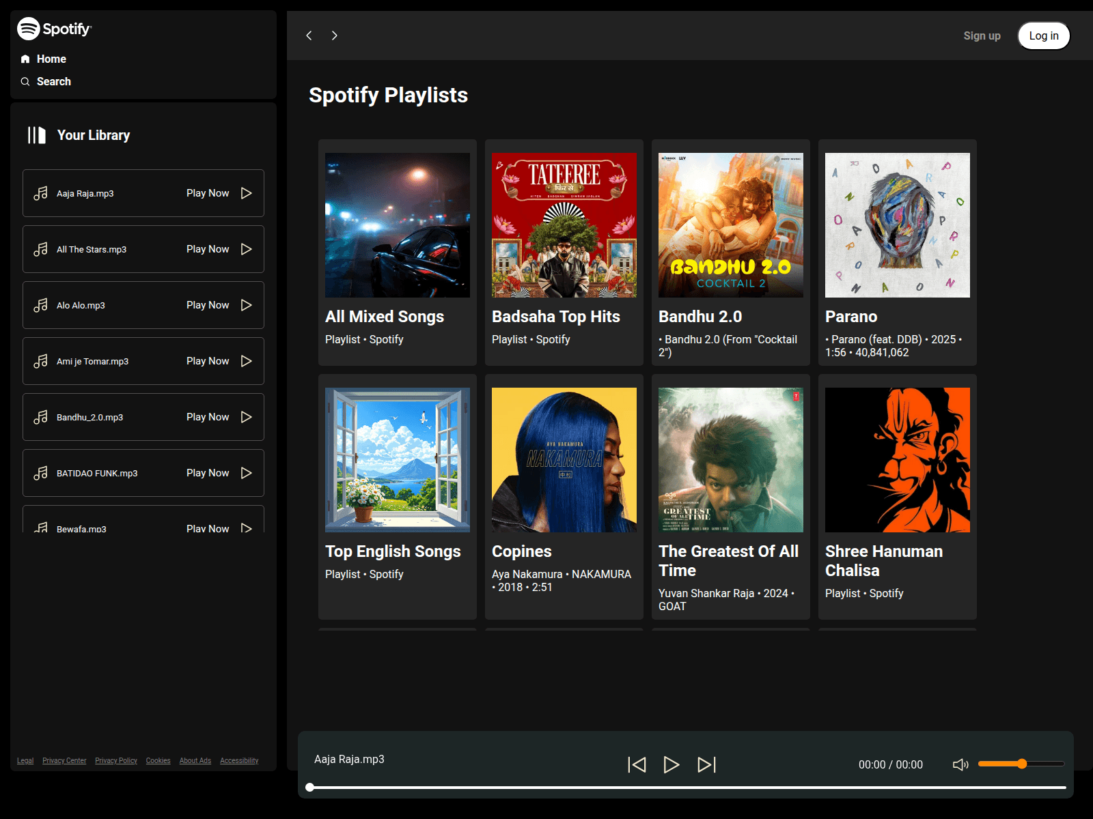
Task: Open Badsaha Top Hits cover art
Action: (x=564, y=225)
